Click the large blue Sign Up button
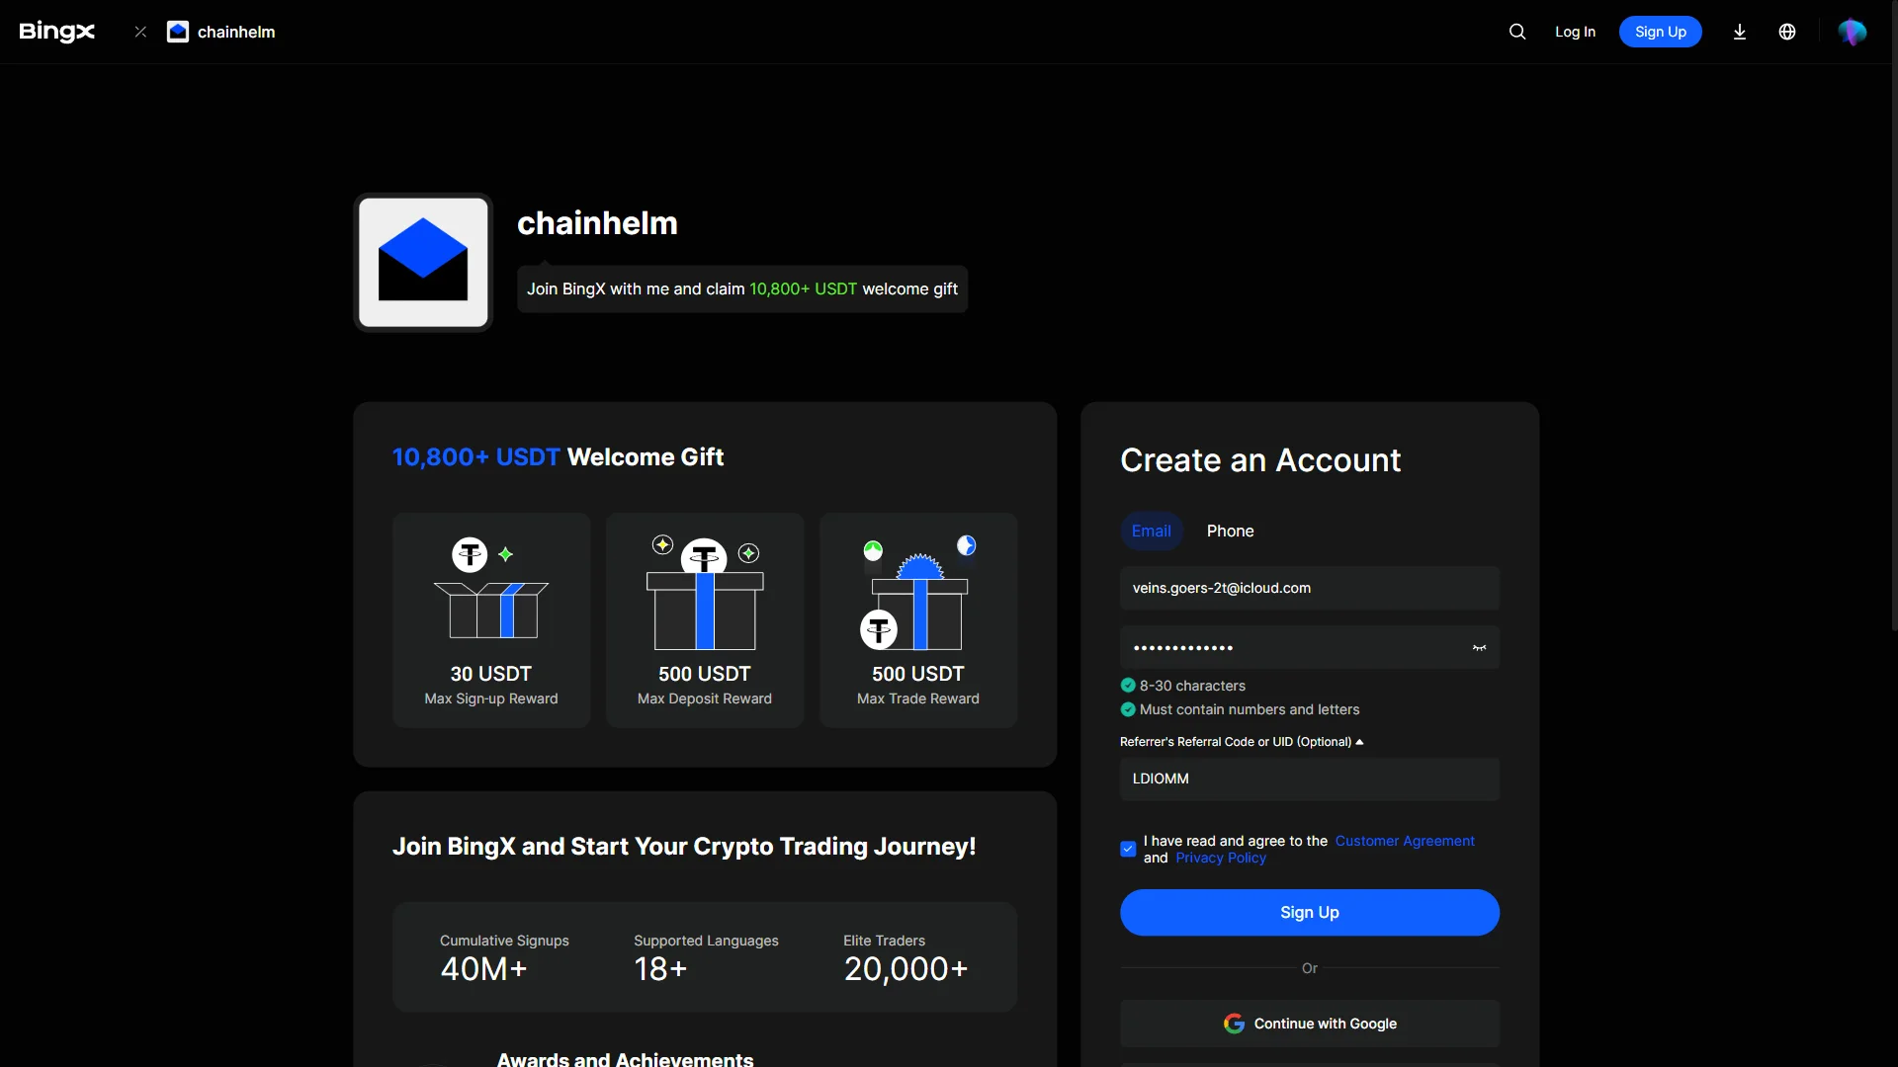 [x=1310, y=912]
